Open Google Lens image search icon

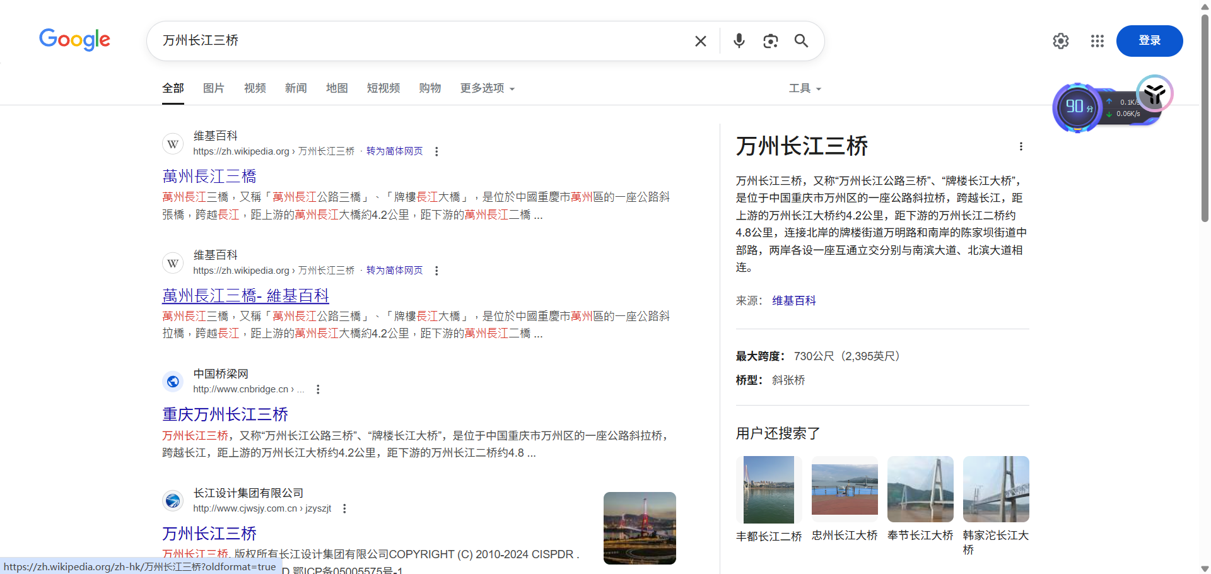pos(770,40)
